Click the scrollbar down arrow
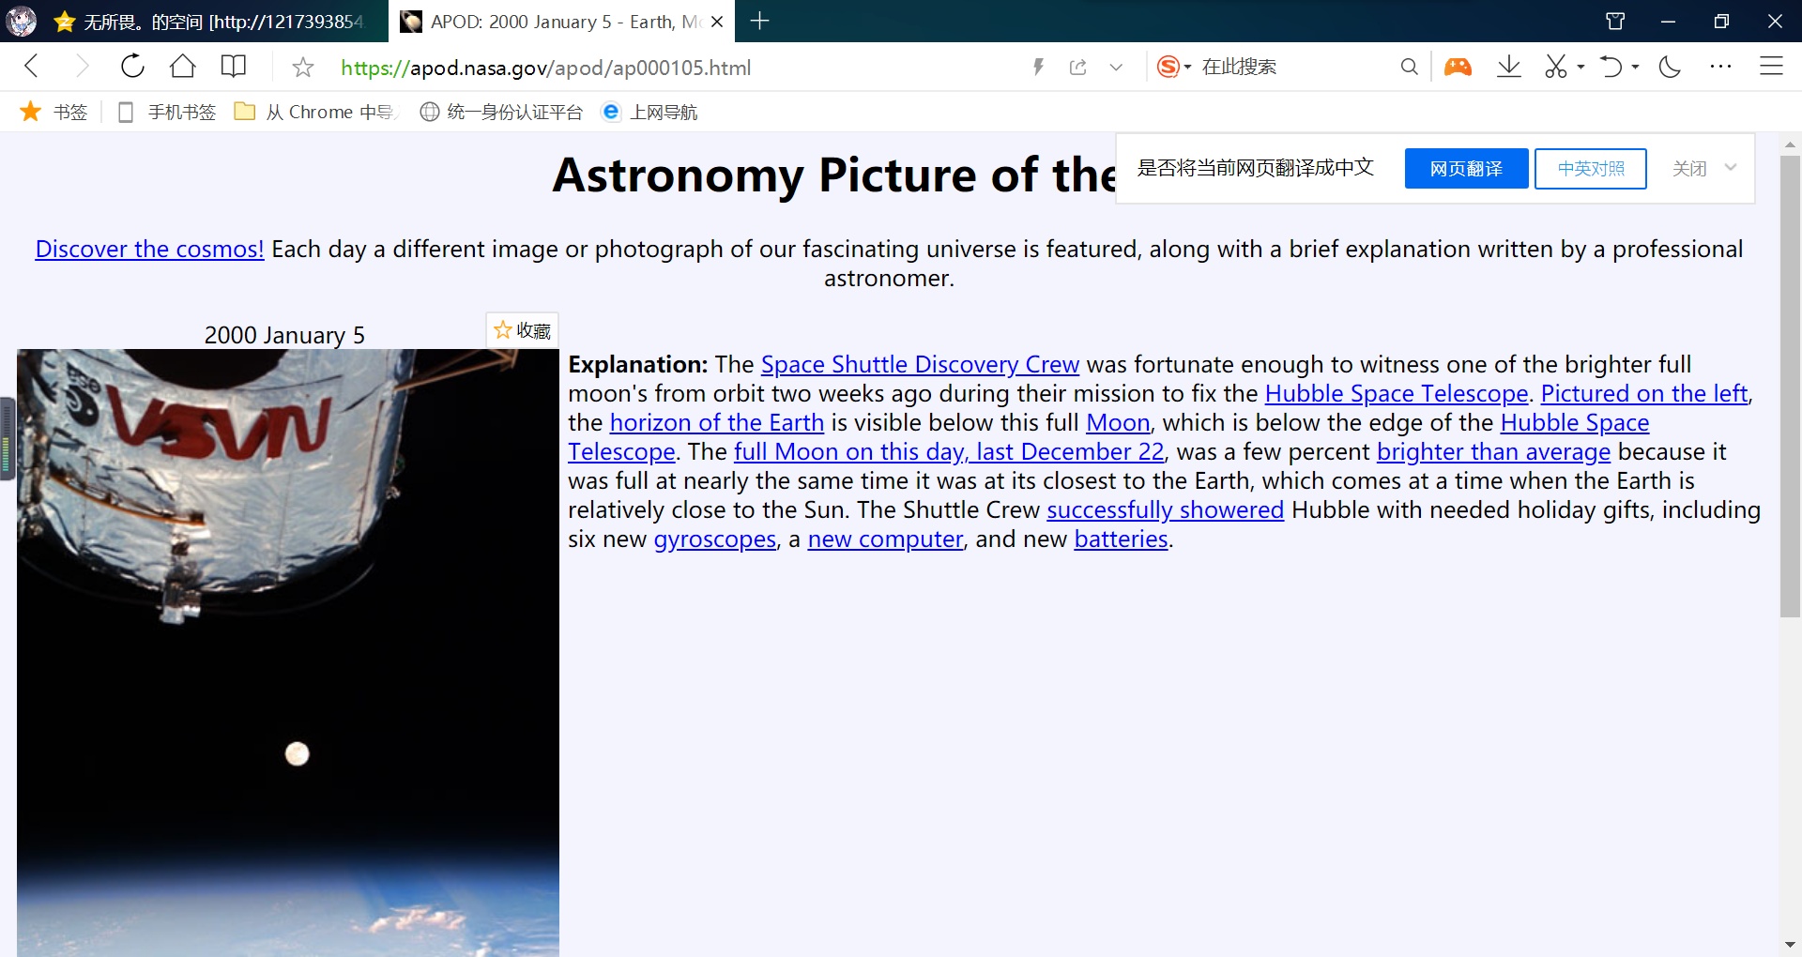Image resolution: width=1802 pixels, height=957 pixels. [x=1790, y=945]
